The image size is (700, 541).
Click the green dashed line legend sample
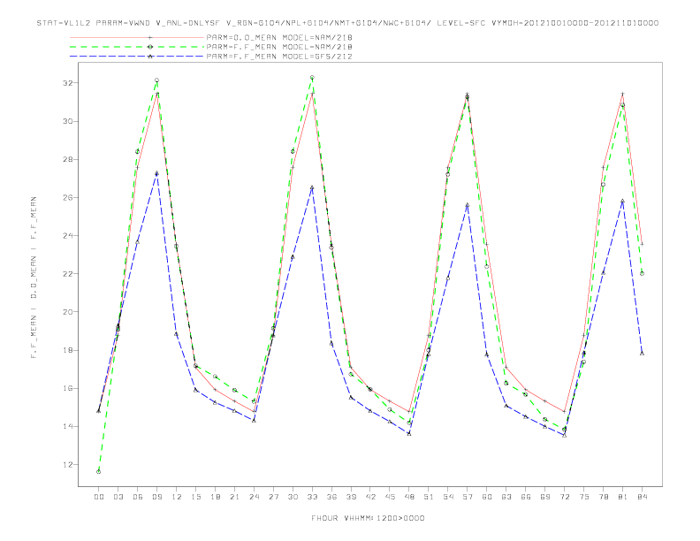pos(137,47)
